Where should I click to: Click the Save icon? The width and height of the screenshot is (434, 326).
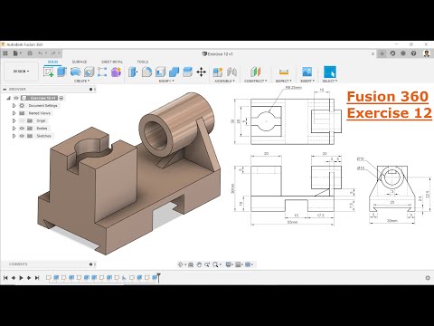(x=30, y=53)
